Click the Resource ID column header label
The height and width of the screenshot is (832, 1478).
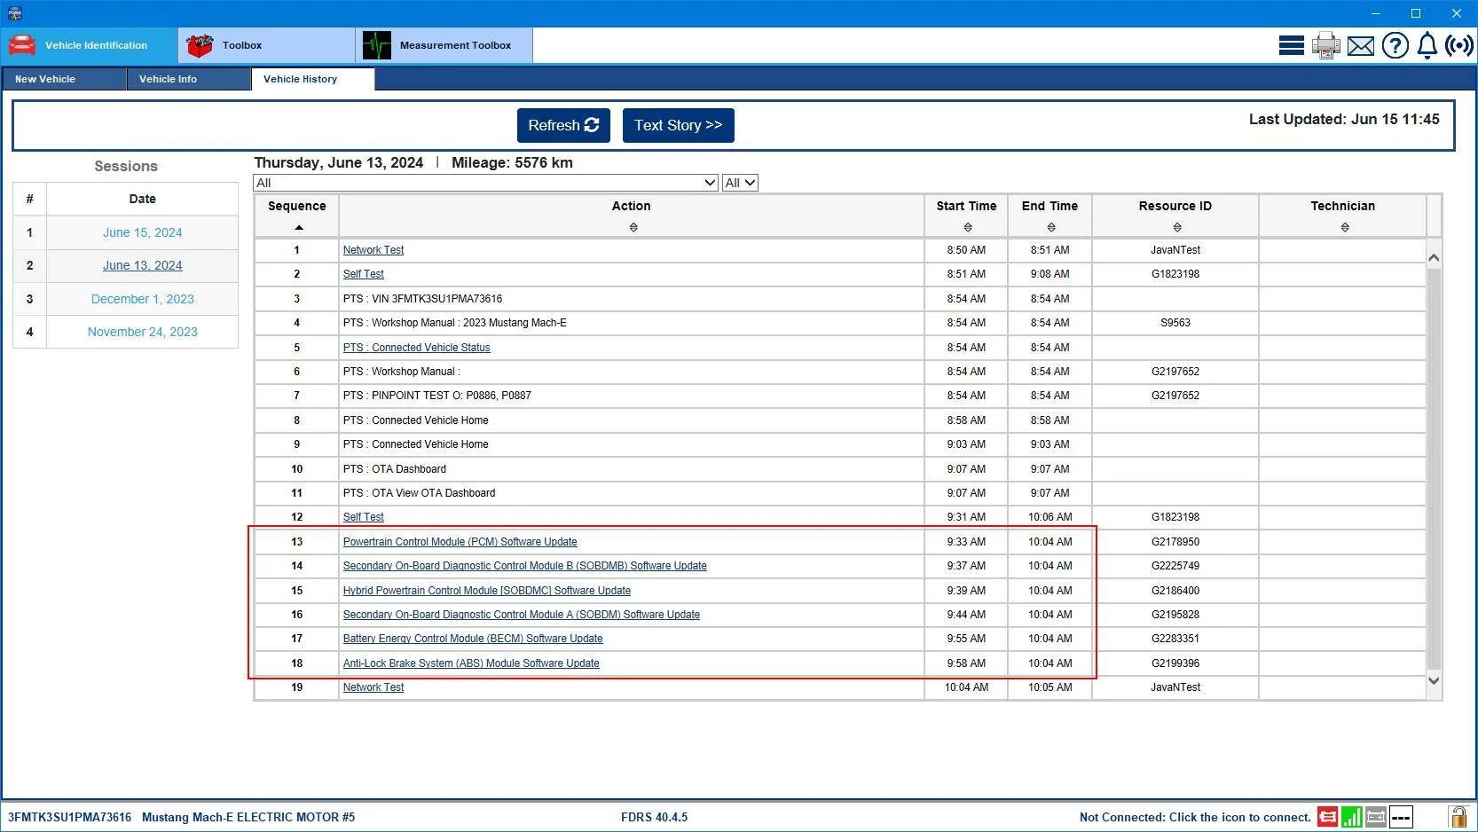1175,206
